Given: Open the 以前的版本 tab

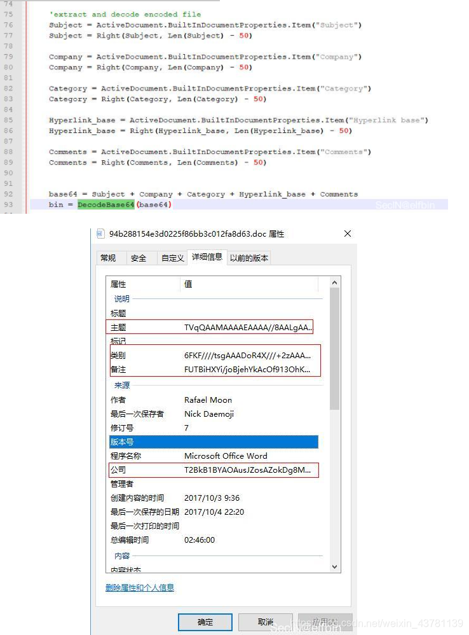Looking at the screenshot, I should 248,258.
